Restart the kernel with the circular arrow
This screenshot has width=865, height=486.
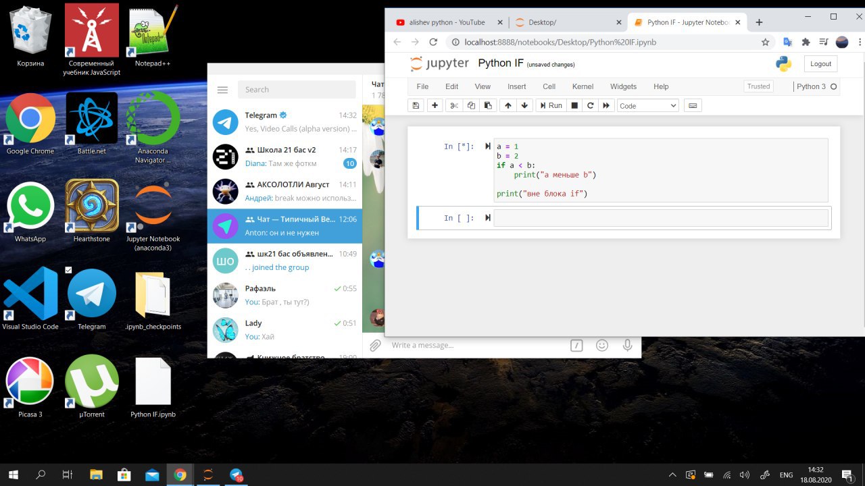point(590,105)
